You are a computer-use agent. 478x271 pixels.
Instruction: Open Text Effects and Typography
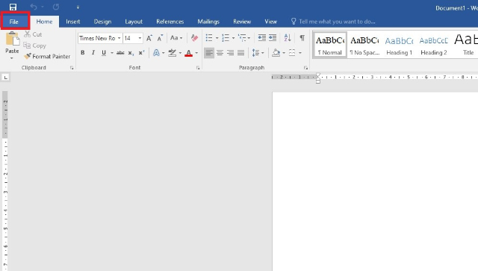[156, 53]
